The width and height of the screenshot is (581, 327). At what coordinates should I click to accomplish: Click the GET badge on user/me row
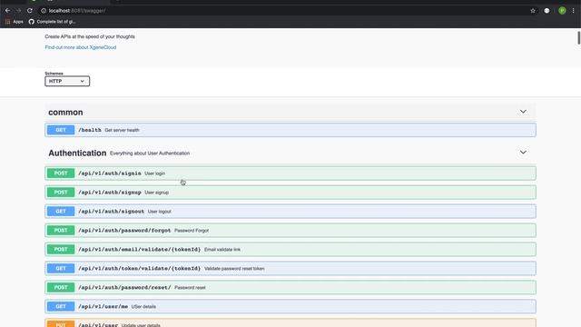(x=61, y=307)
